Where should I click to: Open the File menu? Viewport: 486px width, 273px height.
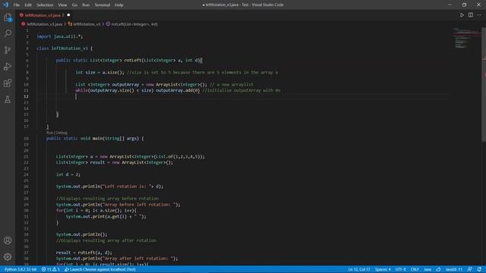(17, 5)
